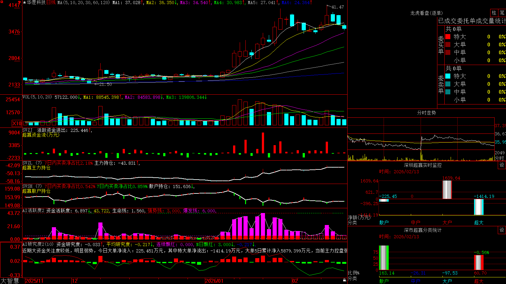The width and height of the screenshot is (506, 284).
Task: Click the SVZJ indicator name
Action: coord(28,130)
